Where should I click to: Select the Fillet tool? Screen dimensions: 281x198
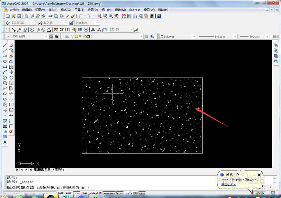click(11, 126)
